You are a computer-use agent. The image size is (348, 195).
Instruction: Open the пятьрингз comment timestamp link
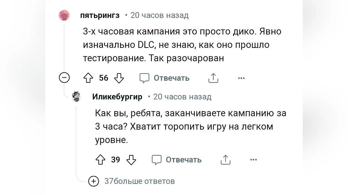(x=159, y=15)
